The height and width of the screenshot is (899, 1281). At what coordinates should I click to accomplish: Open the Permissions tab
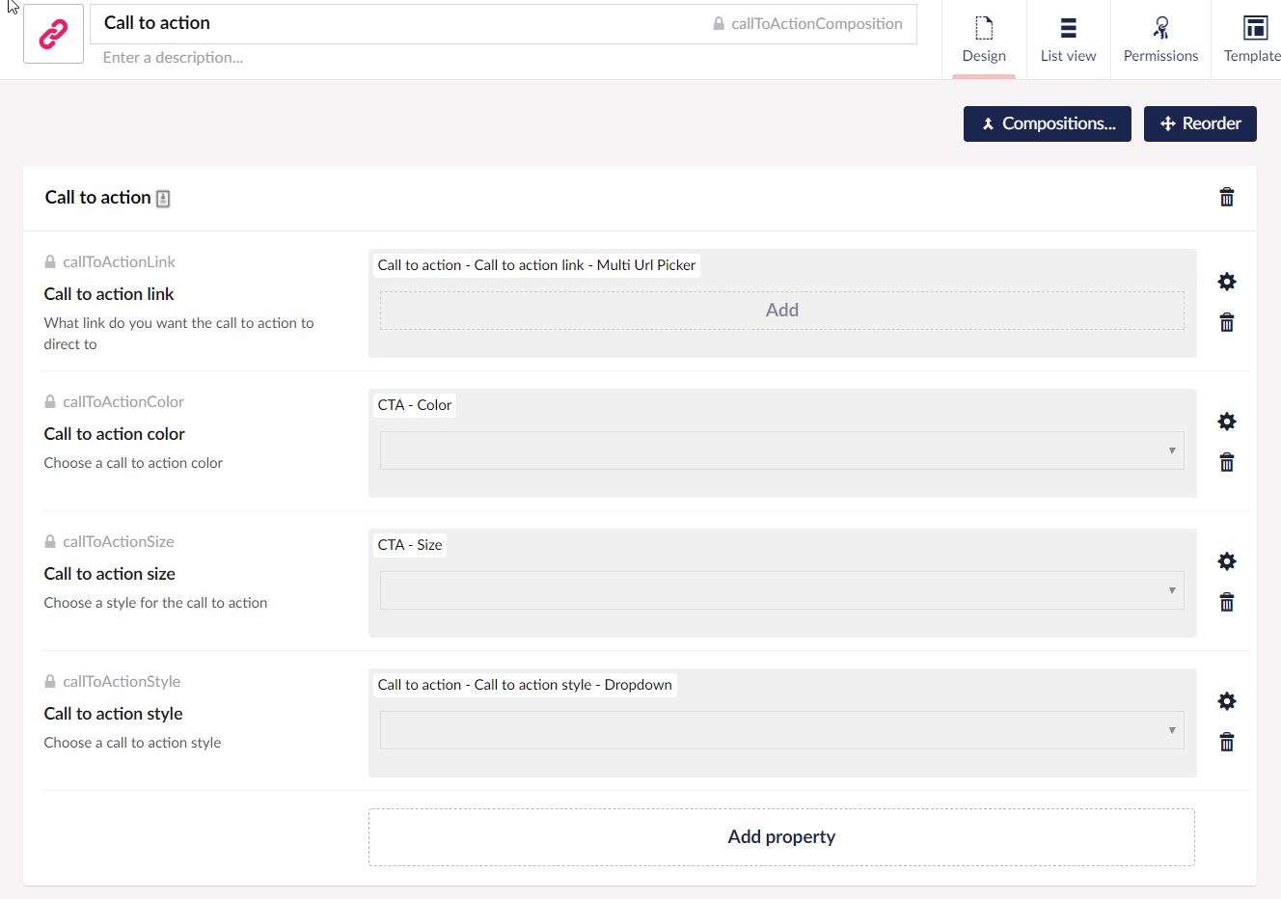[1160, 40]
